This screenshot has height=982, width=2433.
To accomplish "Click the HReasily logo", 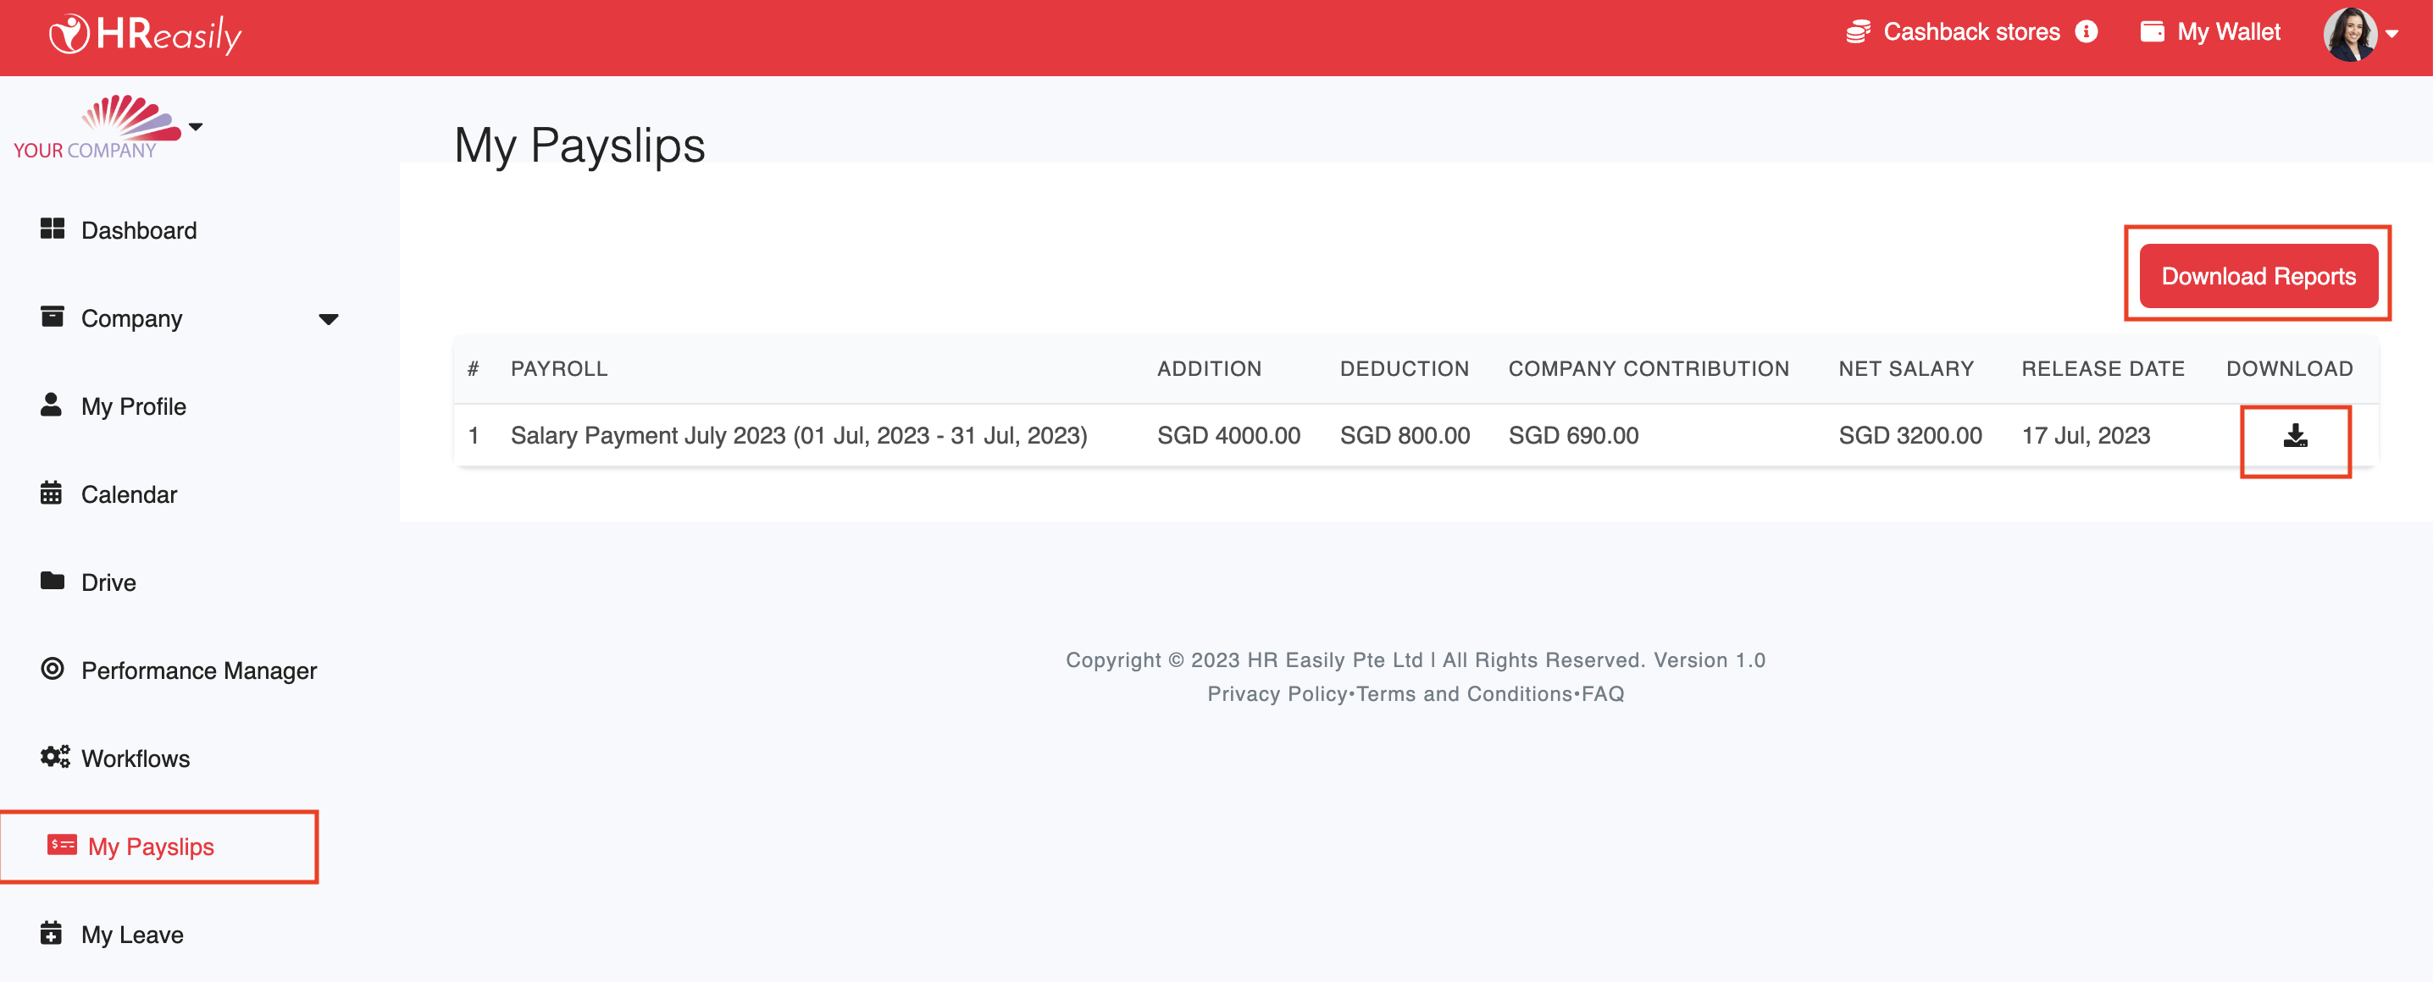I will 145,35.
